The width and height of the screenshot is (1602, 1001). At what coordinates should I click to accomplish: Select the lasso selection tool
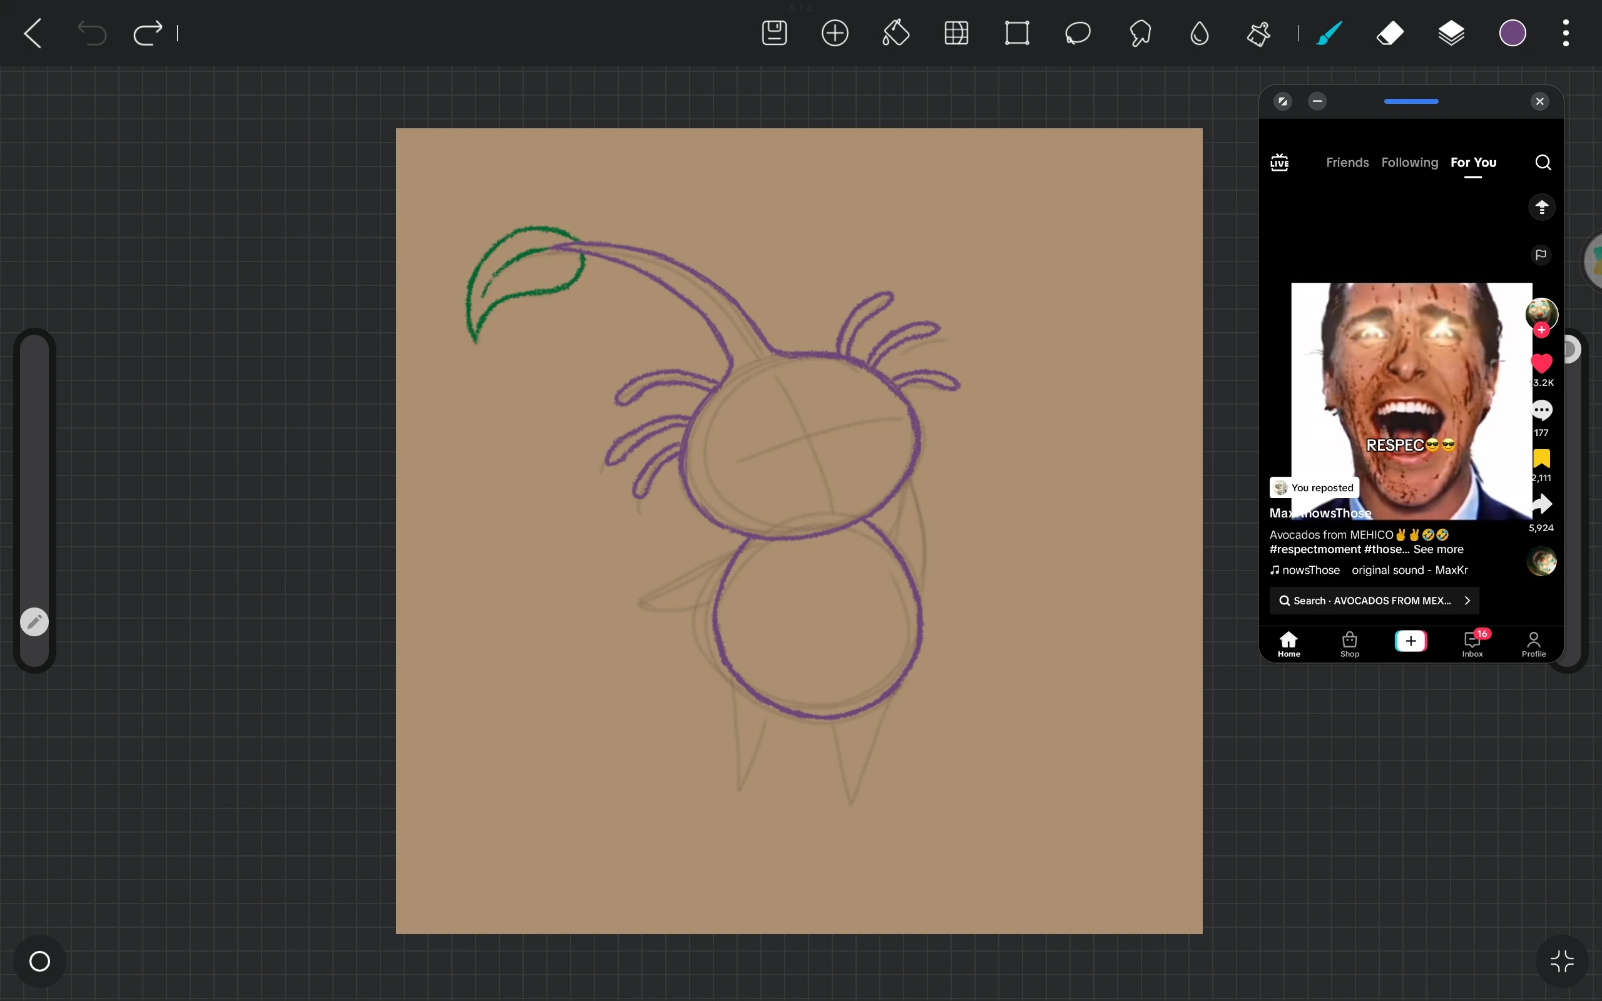tap(1077, 33)
